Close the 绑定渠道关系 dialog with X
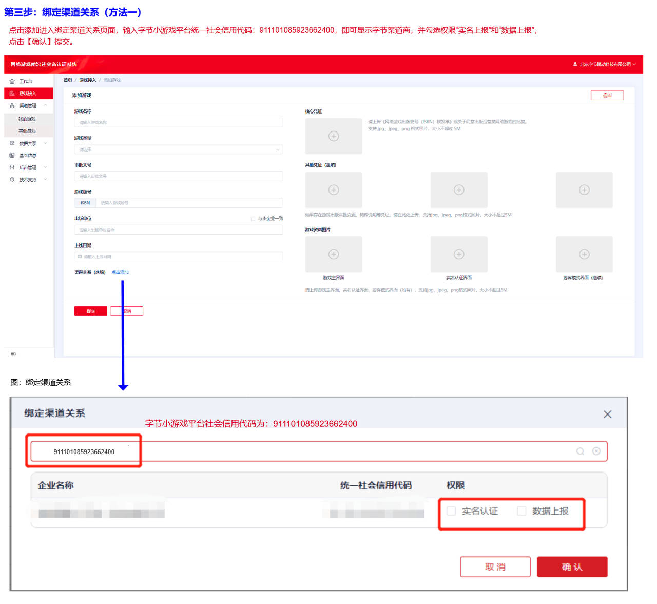The height and width of the screenshot is (604, 657). click(x=607, y=414)
